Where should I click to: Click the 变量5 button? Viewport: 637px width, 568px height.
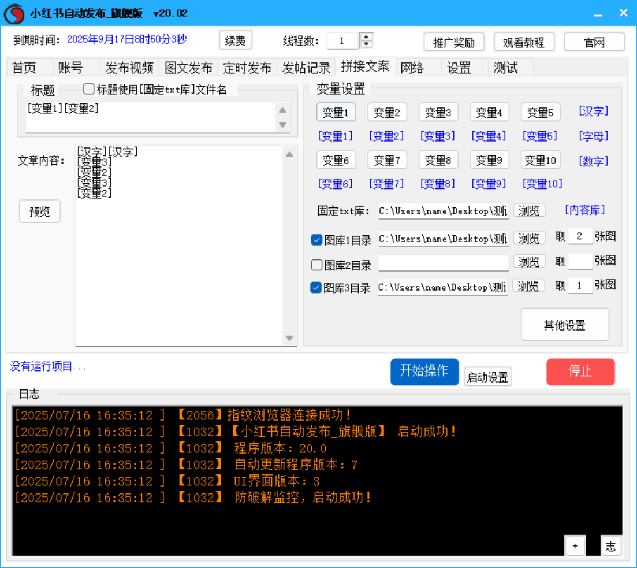pyautogui.click(x=541, y=112)
